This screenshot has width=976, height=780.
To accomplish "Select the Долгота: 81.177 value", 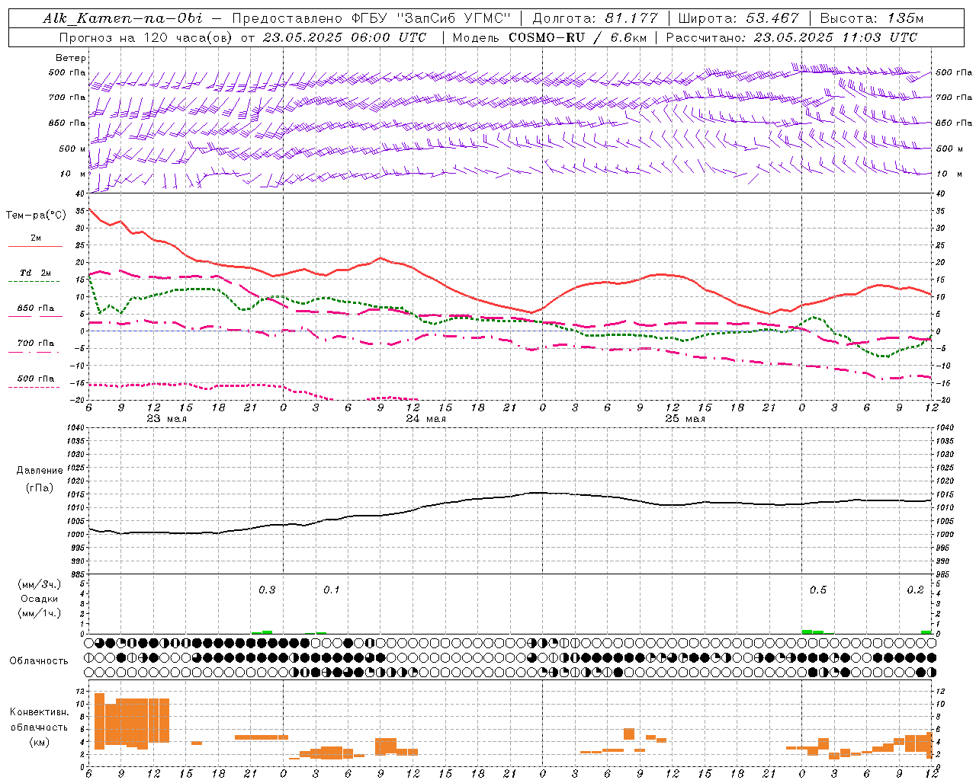I will click(595, 18).
